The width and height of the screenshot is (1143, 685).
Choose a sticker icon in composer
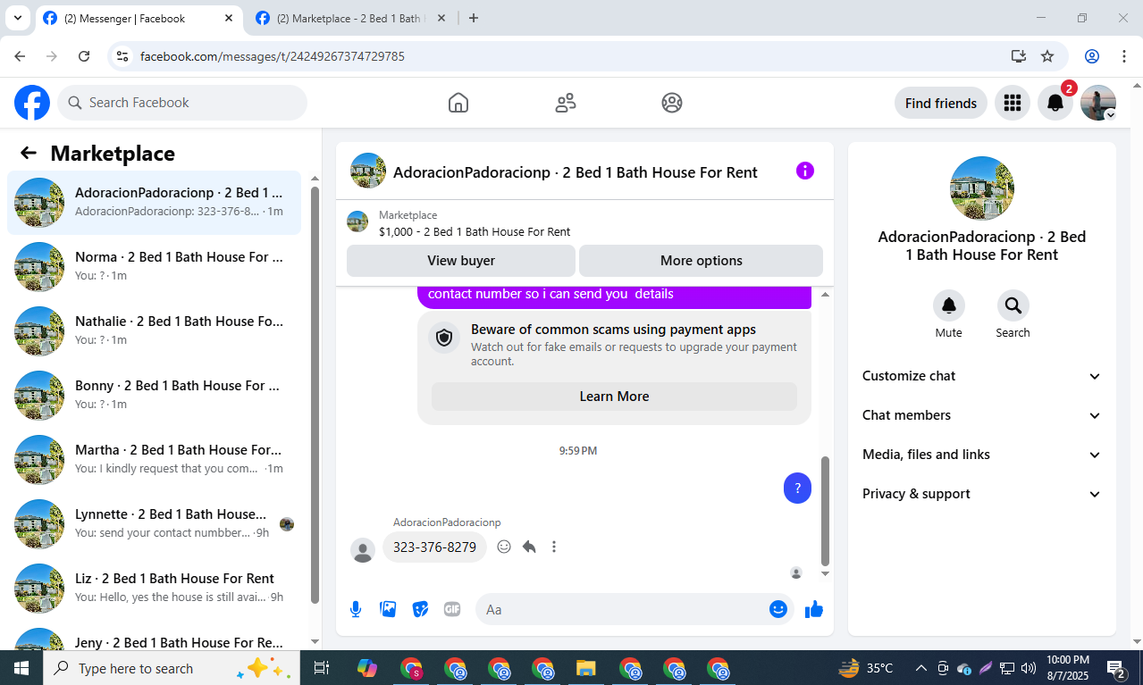tap(420, 609)
